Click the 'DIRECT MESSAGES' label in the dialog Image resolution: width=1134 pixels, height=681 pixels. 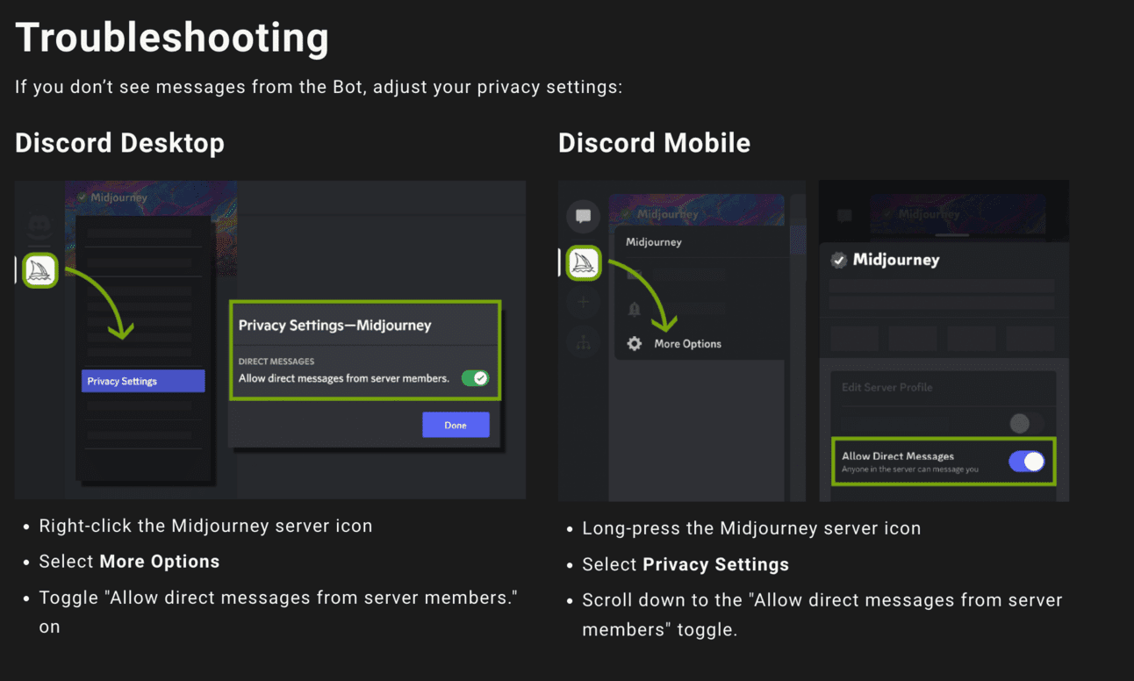click(x=276, y=362)
